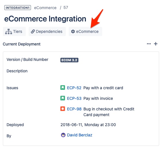The image size is (164, 151).
Task: Open the Tiers tab
Action: [x=14, y=31]
